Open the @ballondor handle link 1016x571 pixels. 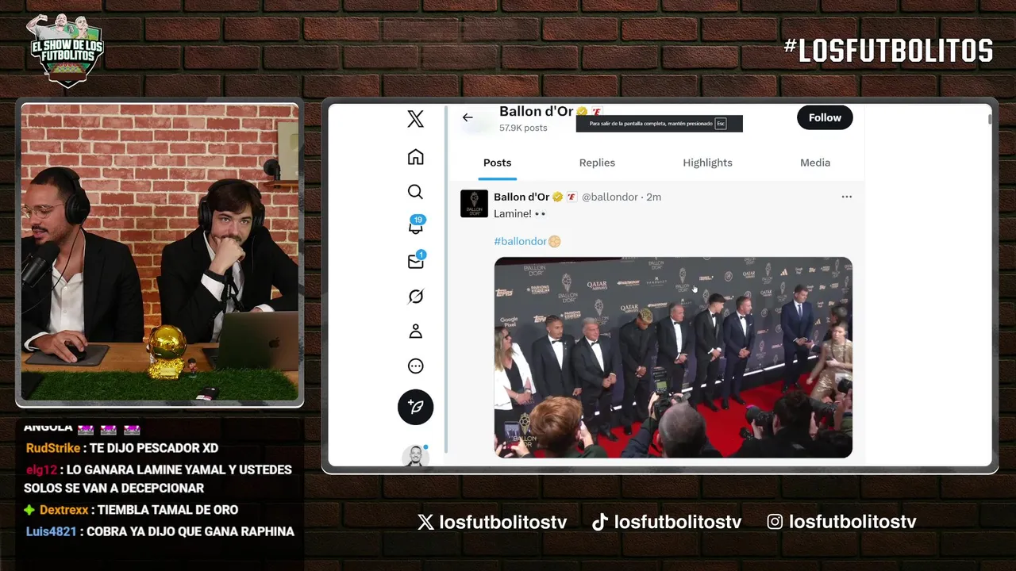pyautogui.click(x=610, y=197)
